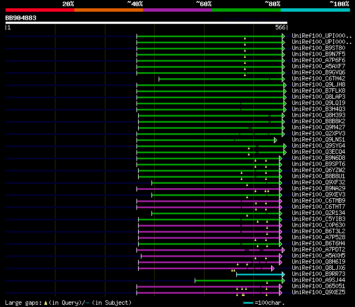Open hit UniRef100_B9N7F5
The image size is (355, 307).
tap(318, 54)
